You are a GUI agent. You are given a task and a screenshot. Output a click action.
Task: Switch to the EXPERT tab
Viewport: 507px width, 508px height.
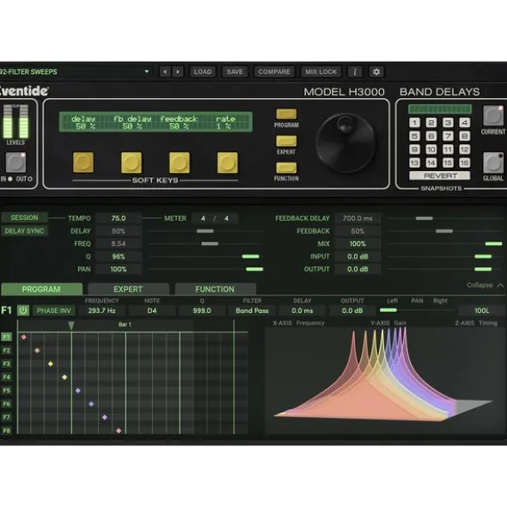(128, 289)
